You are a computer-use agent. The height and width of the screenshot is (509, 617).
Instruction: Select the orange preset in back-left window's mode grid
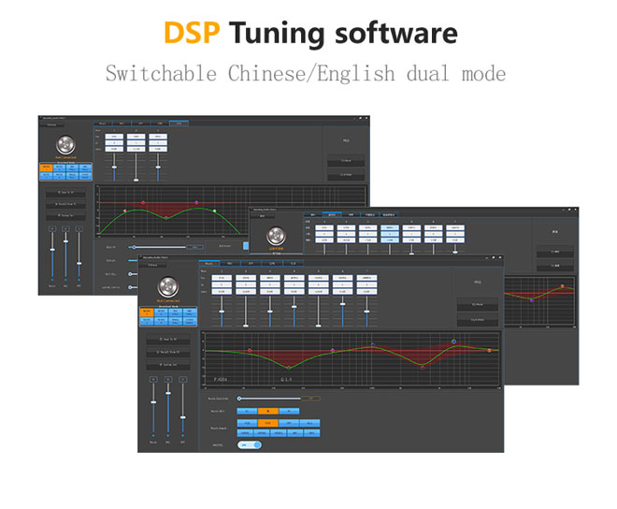(46, 168)
